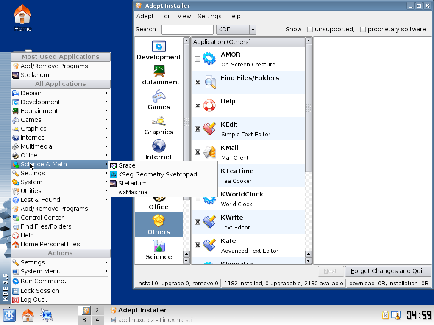Expand the Games submenu in K menu
Screen dimensions: 434x325
[x=61, y=120]
